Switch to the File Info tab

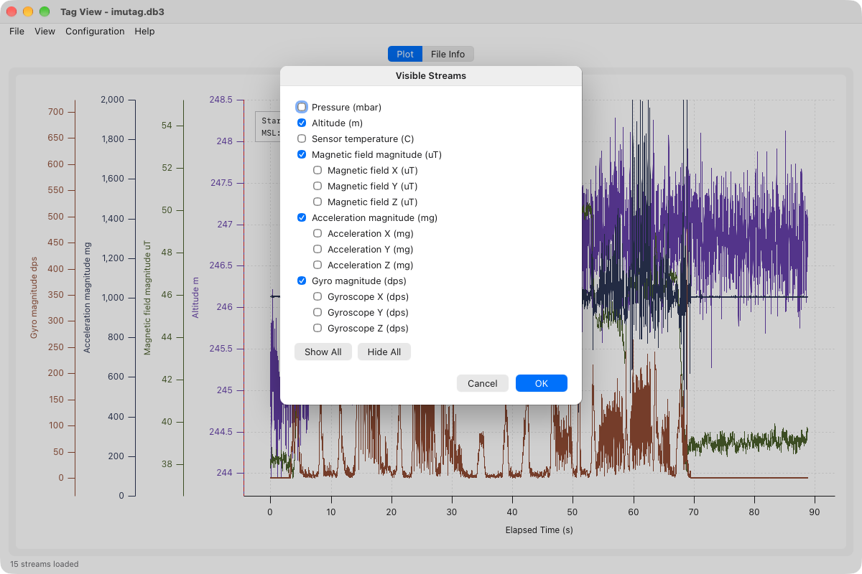click(x=448, y=54)
